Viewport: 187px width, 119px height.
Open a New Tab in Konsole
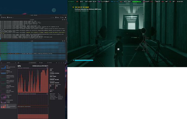coord(3,18)
